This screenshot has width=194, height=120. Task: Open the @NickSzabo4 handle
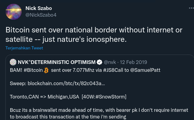(x=41, y=15)
